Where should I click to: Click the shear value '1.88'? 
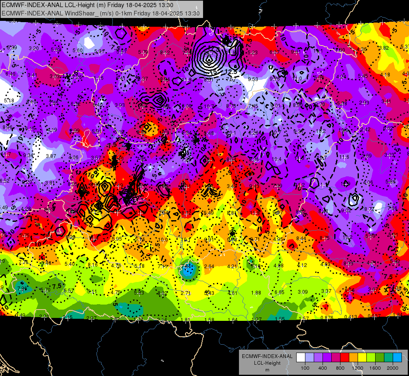[x=256, y=293]
